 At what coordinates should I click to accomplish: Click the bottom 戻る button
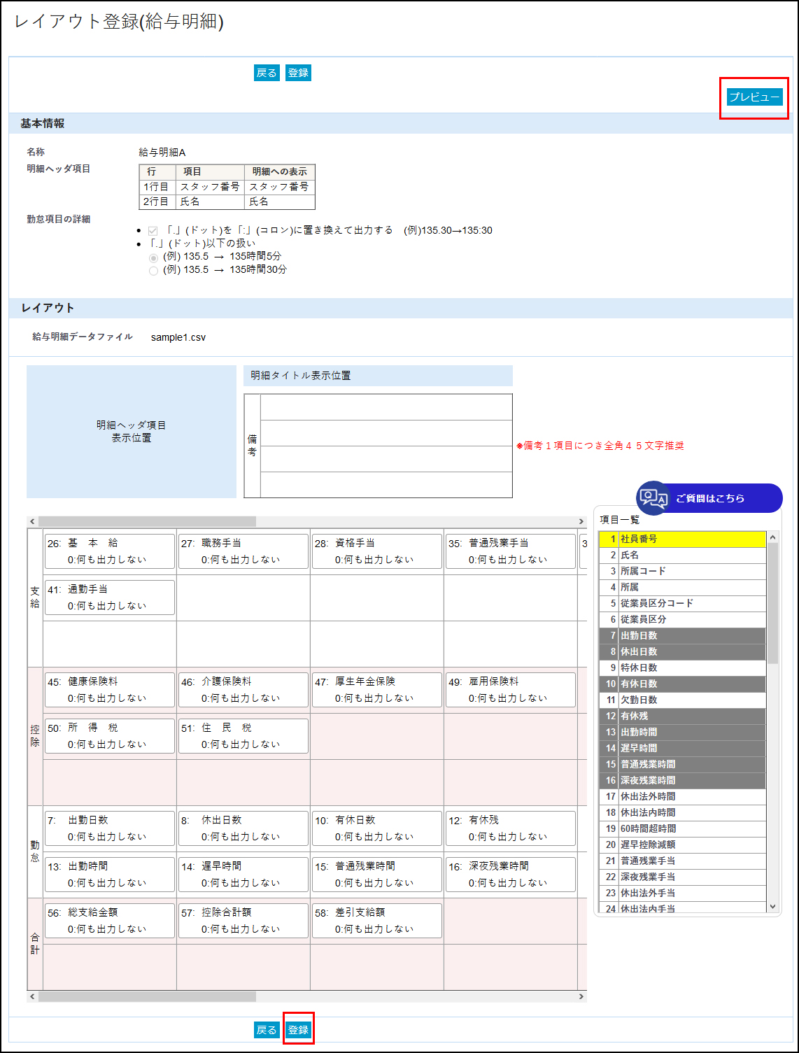[x=266, y=1030]
